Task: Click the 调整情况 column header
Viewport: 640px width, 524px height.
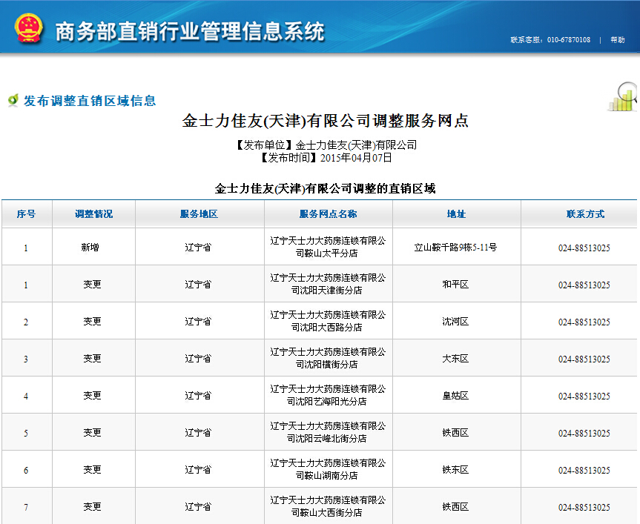Action: (93, 214)
